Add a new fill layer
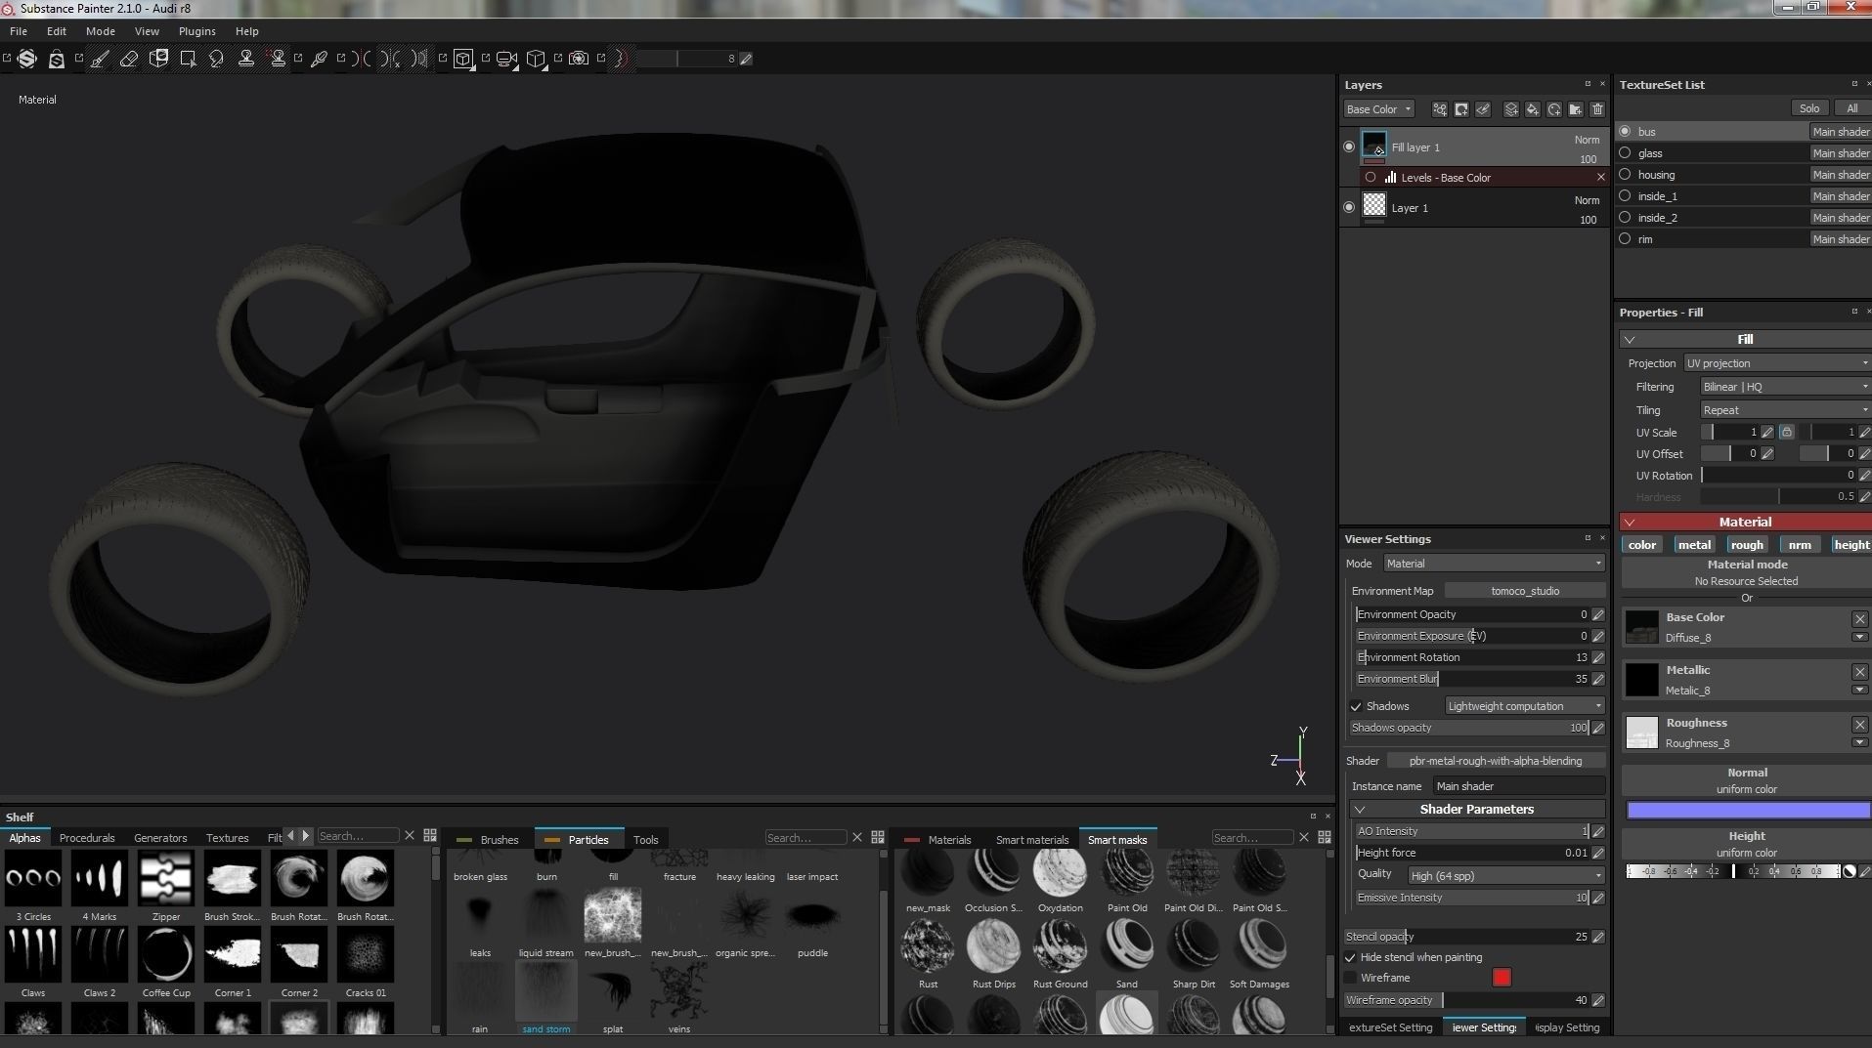This screenshot has width=1872, height=1048. [x=1533, y=109]
